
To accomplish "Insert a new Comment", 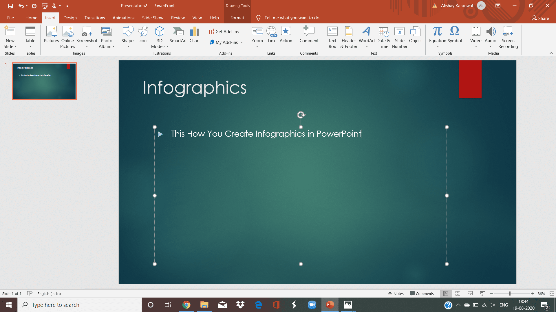I will 309,35.
